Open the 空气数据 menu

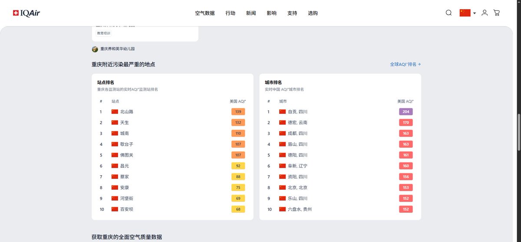(205, 13)
